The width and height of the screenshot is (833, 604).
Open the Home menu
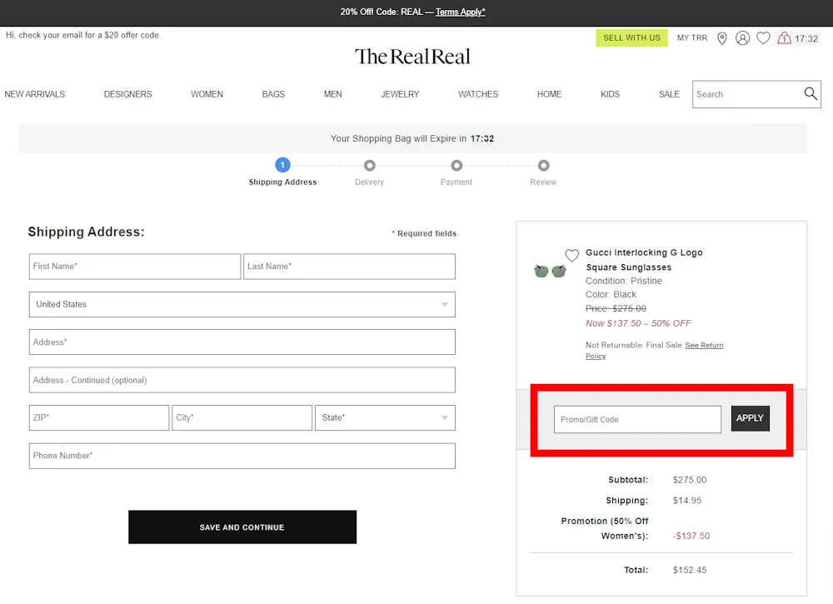[549, 94]
